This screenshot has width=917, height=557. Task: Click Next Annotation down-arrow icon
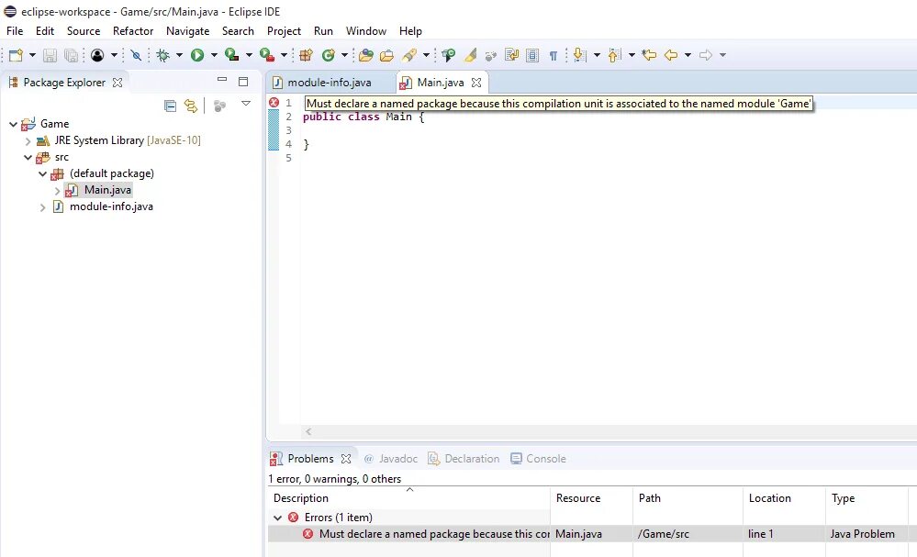tap(579, 55)
